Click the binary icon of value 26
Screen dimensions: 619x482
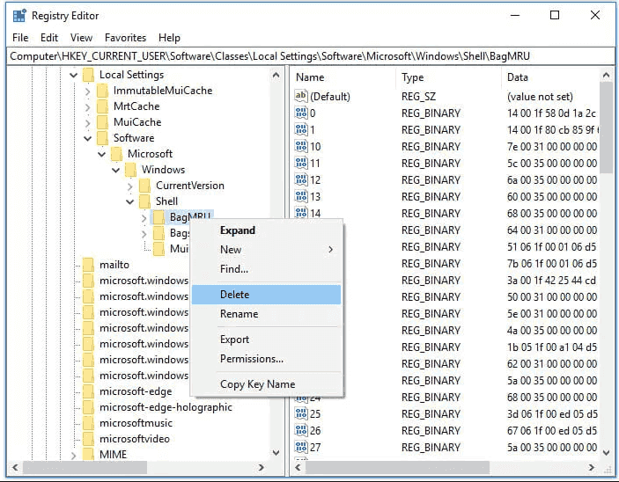(301, 430)
